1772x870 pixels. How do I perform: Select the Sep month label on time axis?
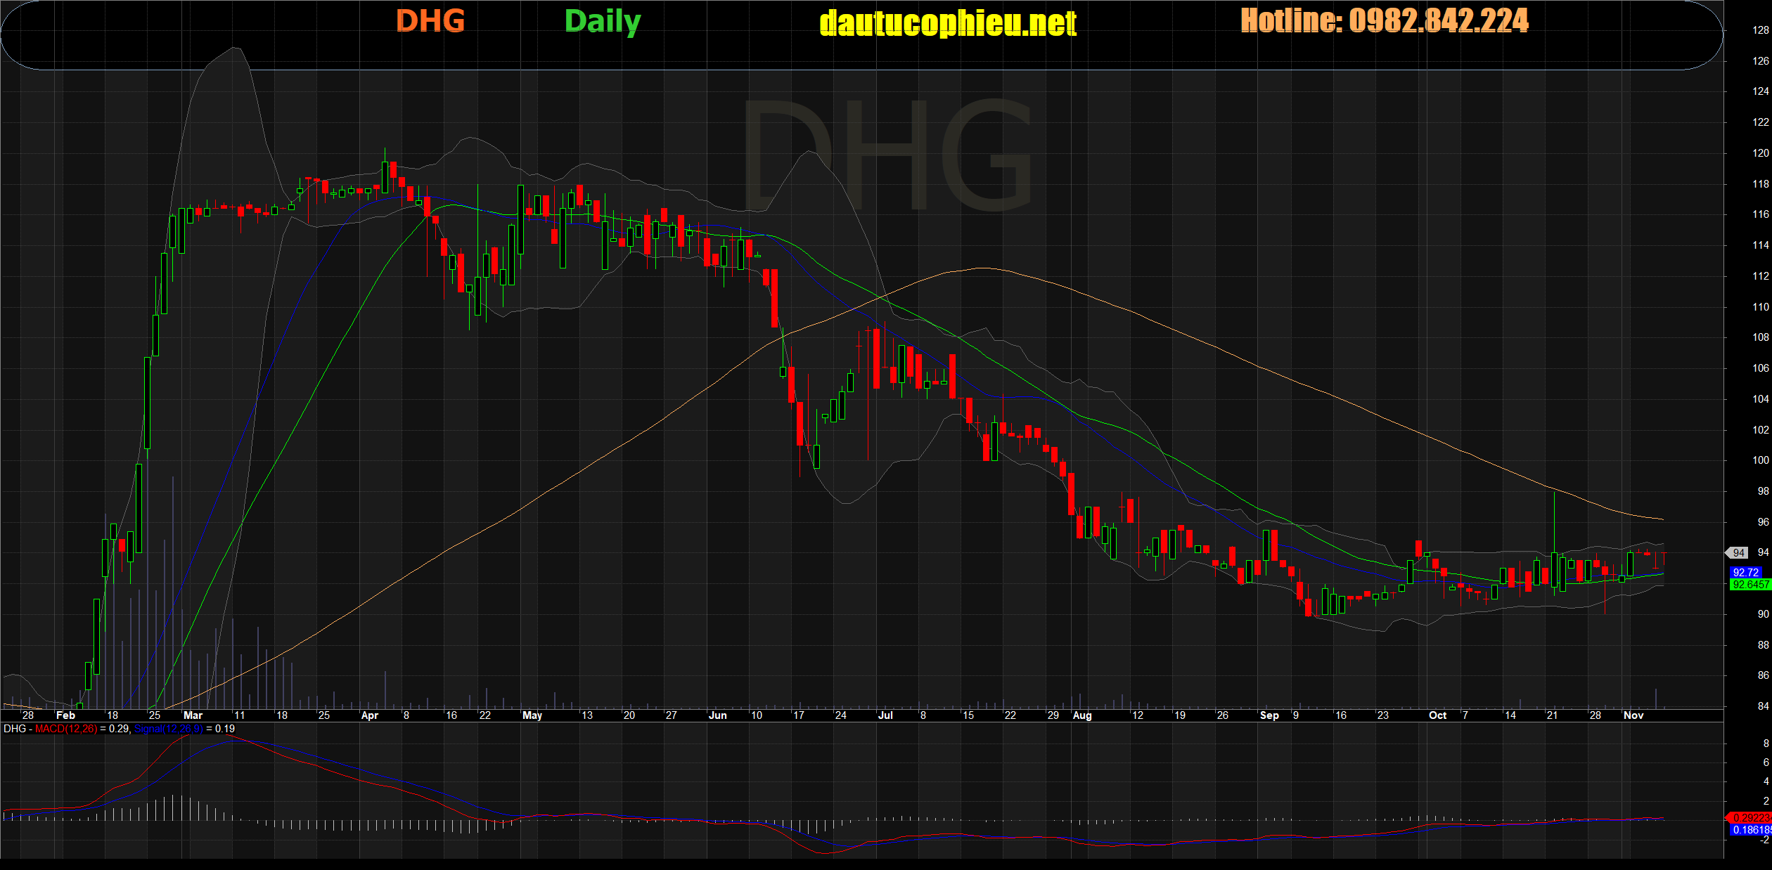[x=1269, y=715]
